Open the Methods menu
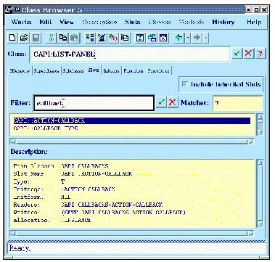Screen dimensions: 275x262 tap(191, 22)
